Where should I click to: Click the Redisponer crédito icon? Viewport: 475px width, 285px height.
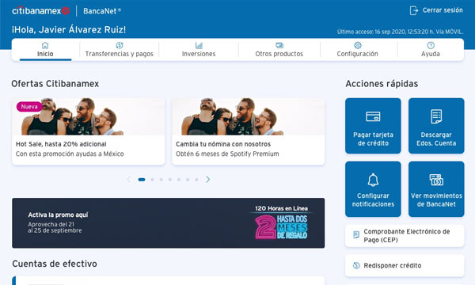point(356,266)
